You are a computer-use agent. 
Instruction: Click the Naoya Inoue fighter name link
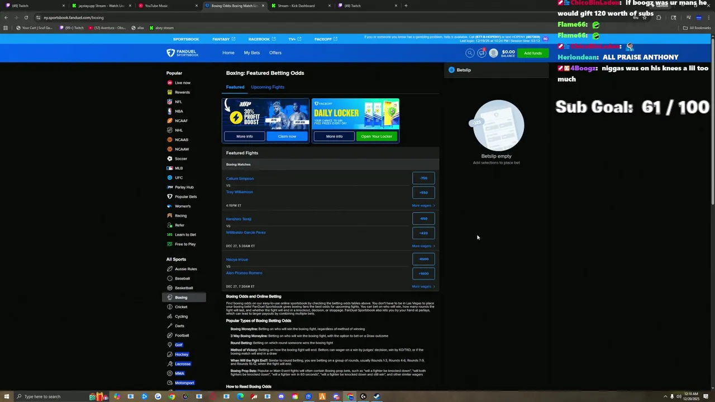(x=237, y=260)
